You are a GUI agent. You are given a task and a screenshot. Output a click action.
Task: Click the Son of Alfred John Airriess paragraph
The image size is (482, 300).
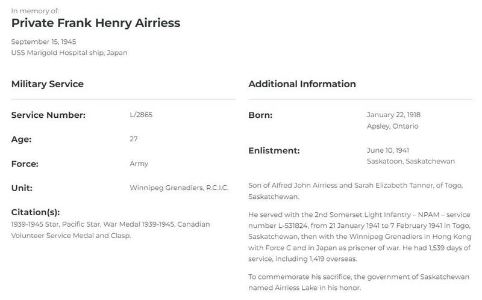[x=355, y=191]
